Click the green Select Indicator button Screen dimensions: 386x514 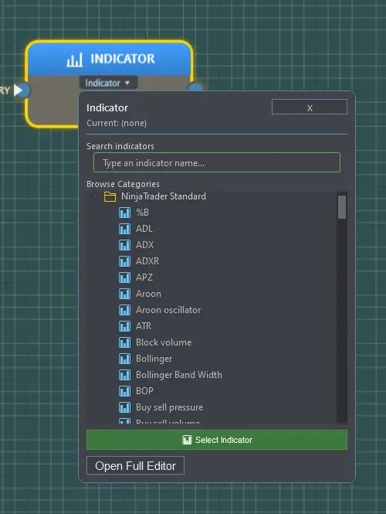(217, 440)
